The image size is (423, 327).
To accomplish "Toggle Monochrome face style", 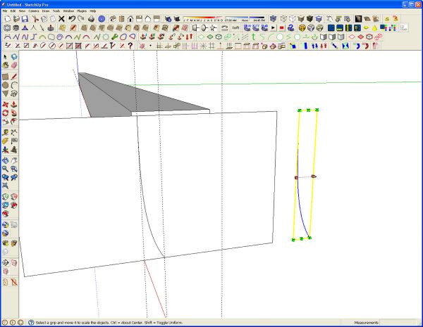I will coord(319,19).
